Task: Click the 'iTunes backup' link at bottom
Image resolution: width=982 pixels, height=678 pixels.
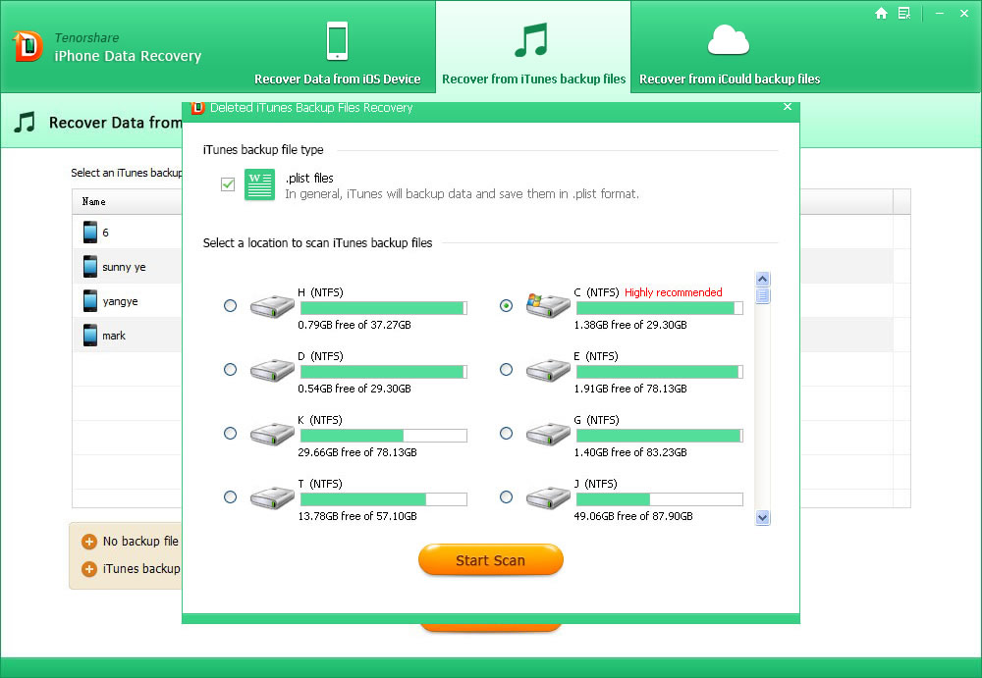Action: point(141,568)
